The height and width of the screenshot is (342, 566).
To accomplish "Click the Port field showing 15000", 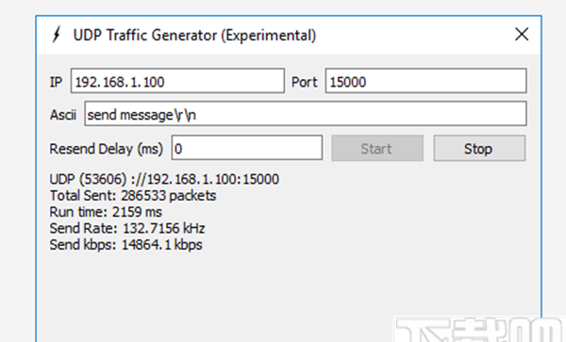I will point(426,81).
